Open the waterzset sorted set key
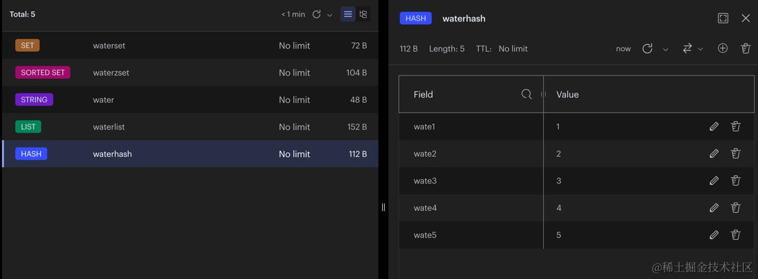This screenshot has width=758, height=279. 189,73
